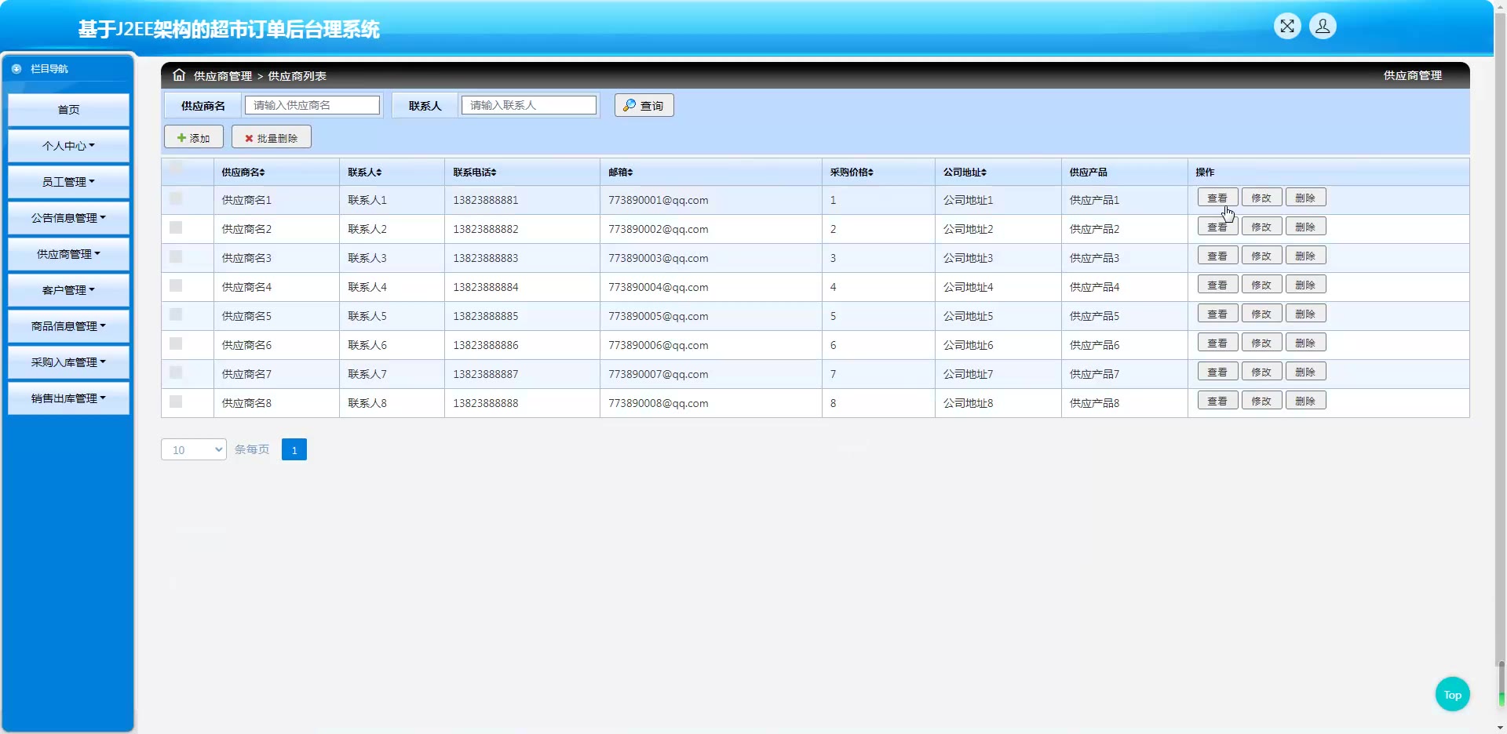Click the 查询 search button

point(644,105)
